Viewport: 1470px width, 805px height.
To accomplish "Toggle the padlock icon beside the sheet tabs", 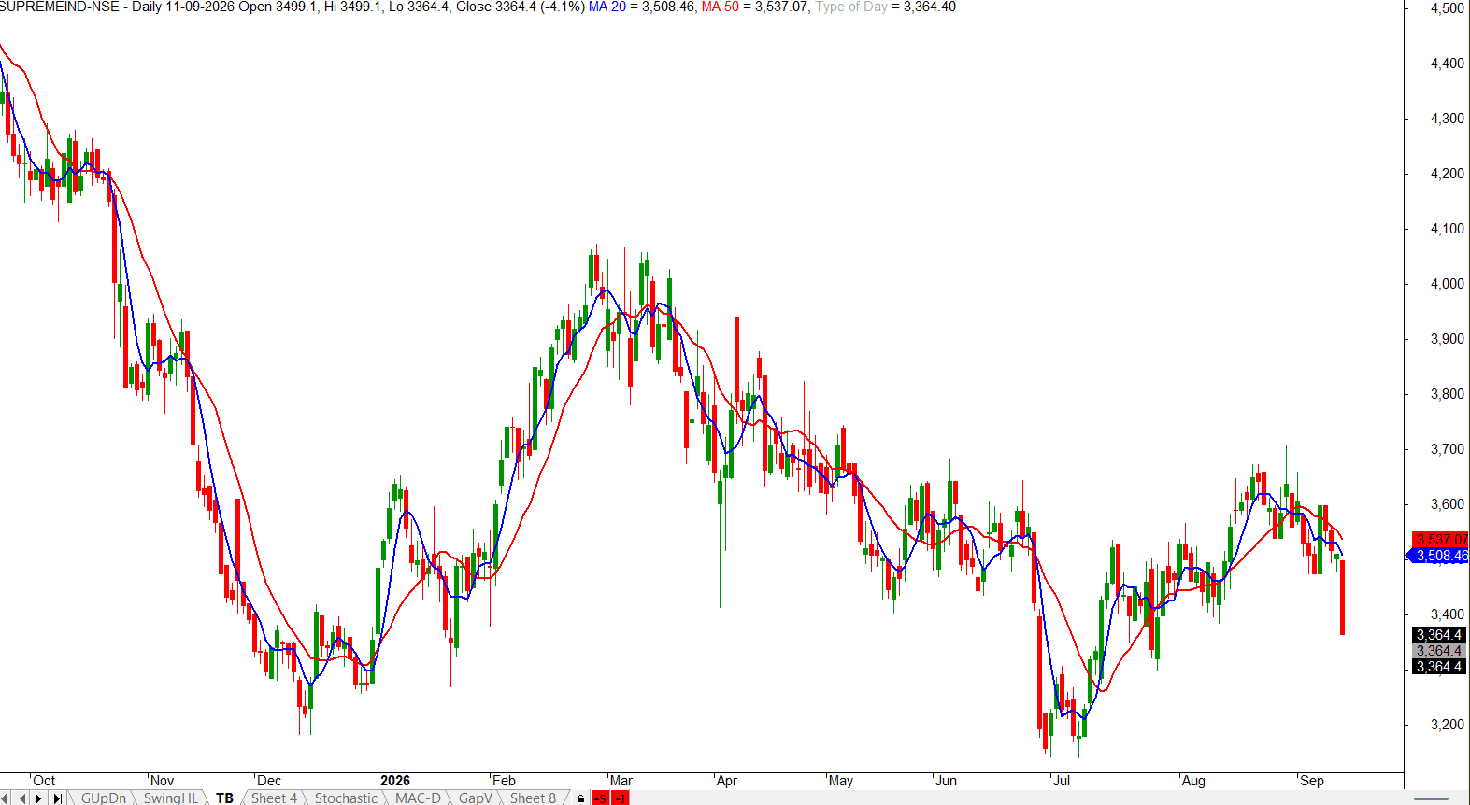I will click(x=580, y=798).
